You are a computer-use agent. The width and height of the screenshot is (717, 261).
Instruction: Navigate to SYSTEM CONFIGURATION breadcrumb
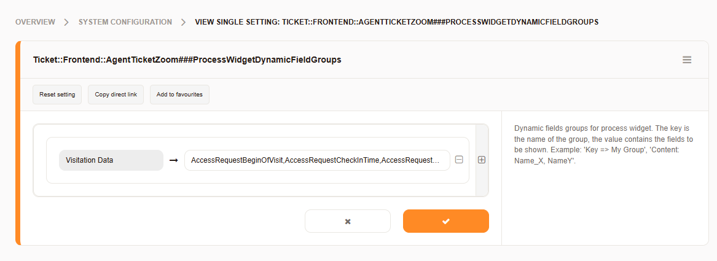(x=125, y=22)
